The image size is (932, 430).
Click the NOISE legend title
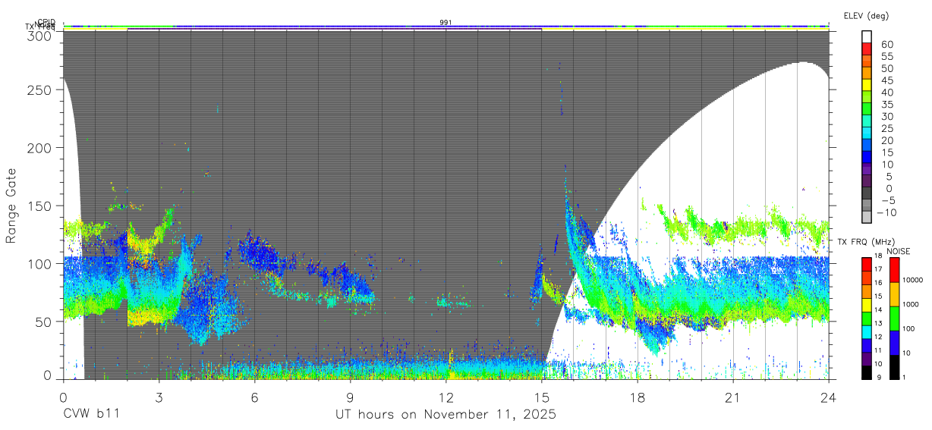point(898,251)
